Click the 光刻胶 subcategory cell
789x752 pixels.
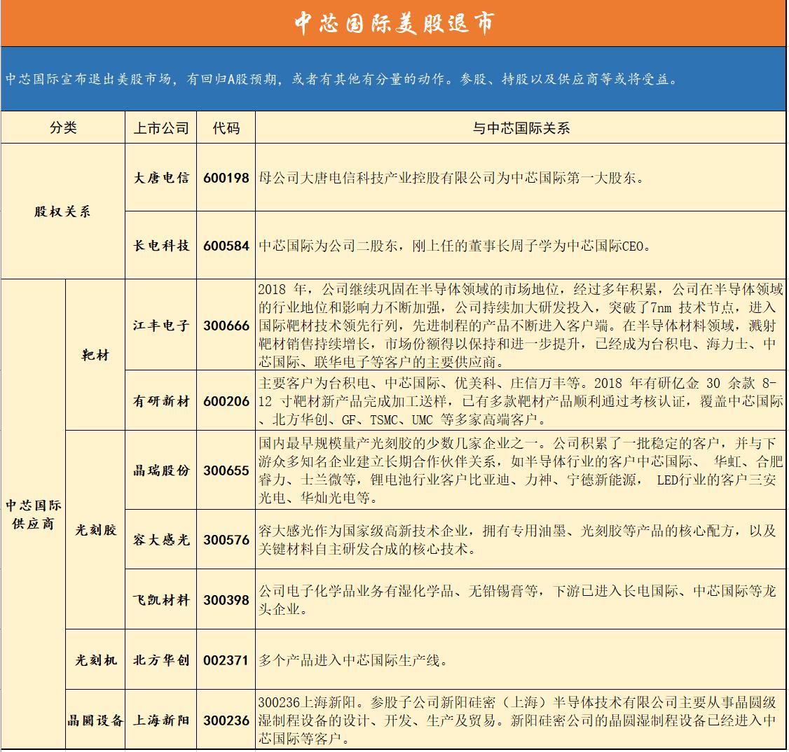pyautogui.click(x=95, y=529)
